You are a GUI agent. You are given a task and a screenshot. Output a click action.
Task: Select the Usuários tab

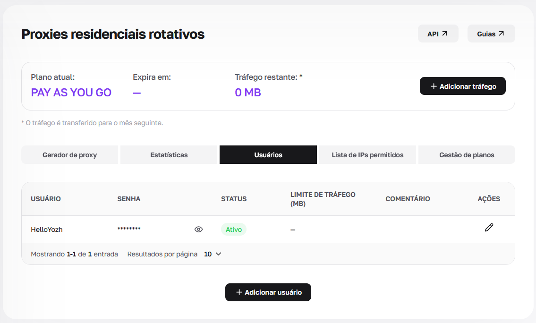coord(268,155)
